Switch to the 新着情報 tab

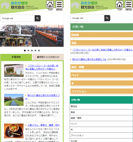pos(16,57)
